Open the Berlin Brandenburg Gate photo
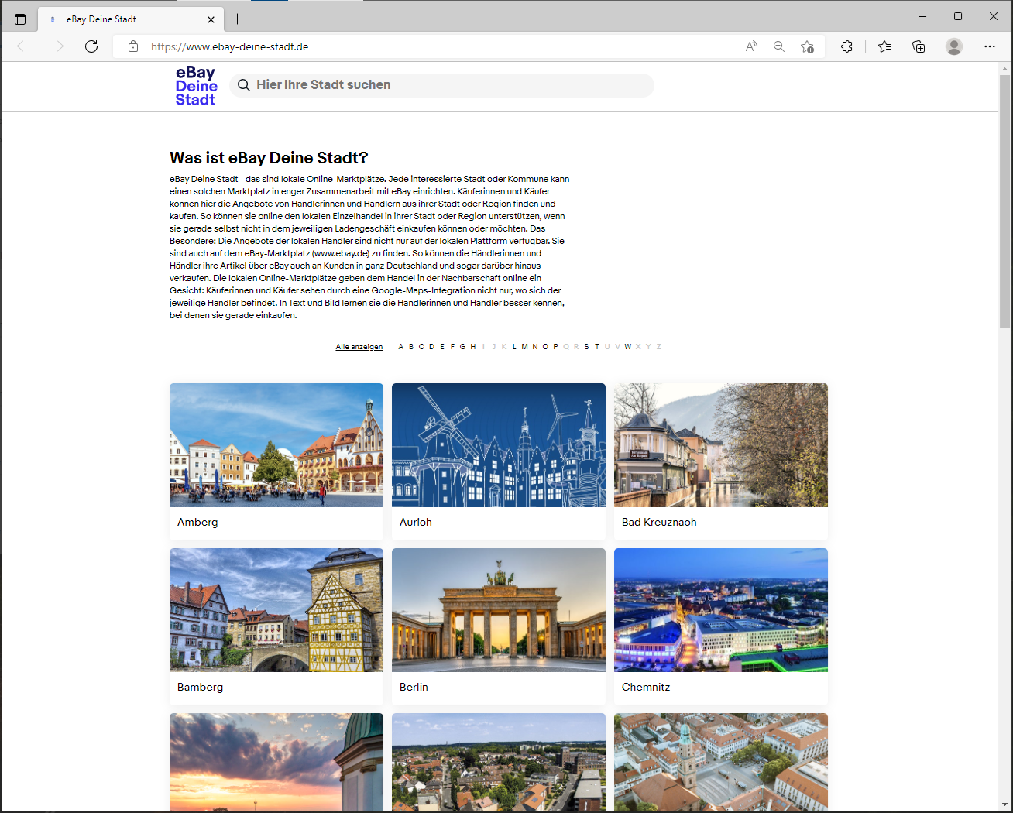This screenshot has height=813, width=1013. [x=499, y=610]
